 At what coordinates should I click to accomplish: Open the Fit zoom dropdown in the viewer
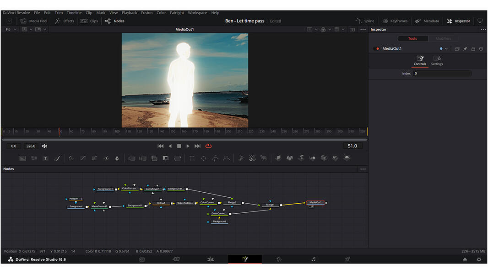pyautogui.click(x=10, y=29)
